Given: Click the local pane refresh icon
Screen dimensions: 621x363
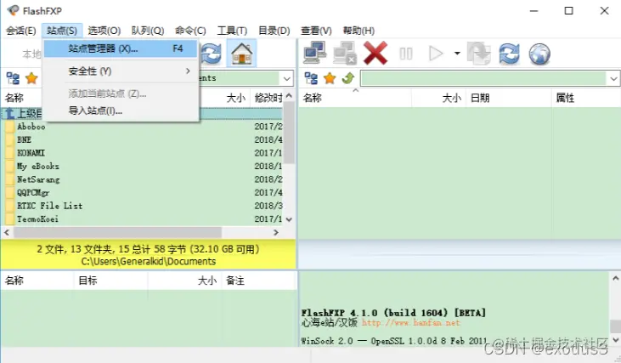Looking at the screenshot, I should point(212,54).
